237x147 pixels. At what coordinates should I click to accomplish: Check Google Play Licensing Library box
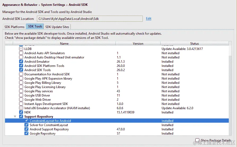tap(21, 87)
